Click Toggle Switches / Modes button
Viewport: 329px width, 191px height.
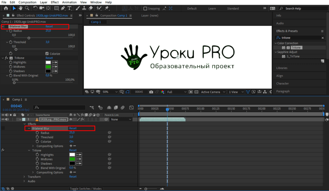pyautogui.click(x=86, y=189)
